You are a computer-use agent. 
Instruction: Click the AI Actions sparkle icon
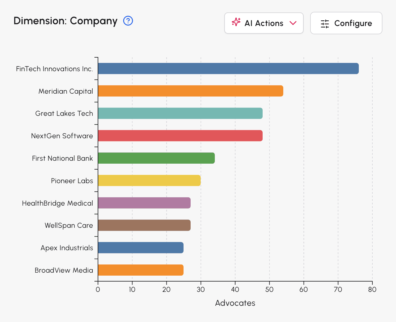tap(236, 22)
